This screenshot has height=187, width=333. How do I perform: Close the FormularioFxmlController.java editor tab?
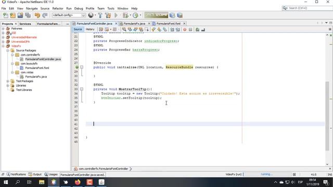pos(116,23)
